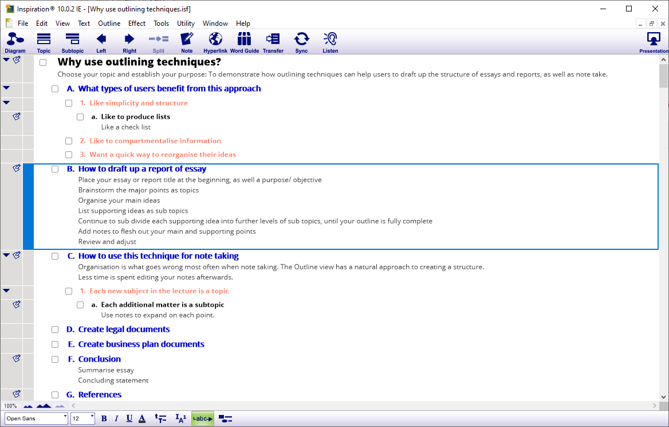Toggle underline formatting
The width and height of the screenshot is (669, 427).
tap(129, 418)
